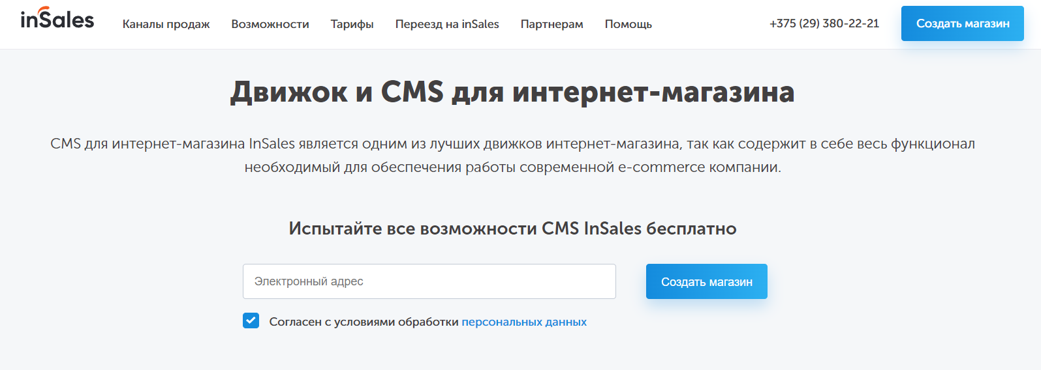The image size is (1041, 370).
Task: Open the Партнерам menu
Action: click(552, 24)
